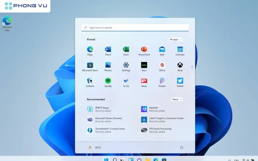Expand the All apps list
Image resolution: width=258 pixels, height=161 pixels.
pos(175,39)
